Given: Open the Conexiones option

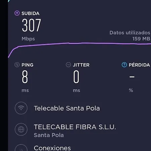Looking at the screenshot, I should [x=52, y=148].
